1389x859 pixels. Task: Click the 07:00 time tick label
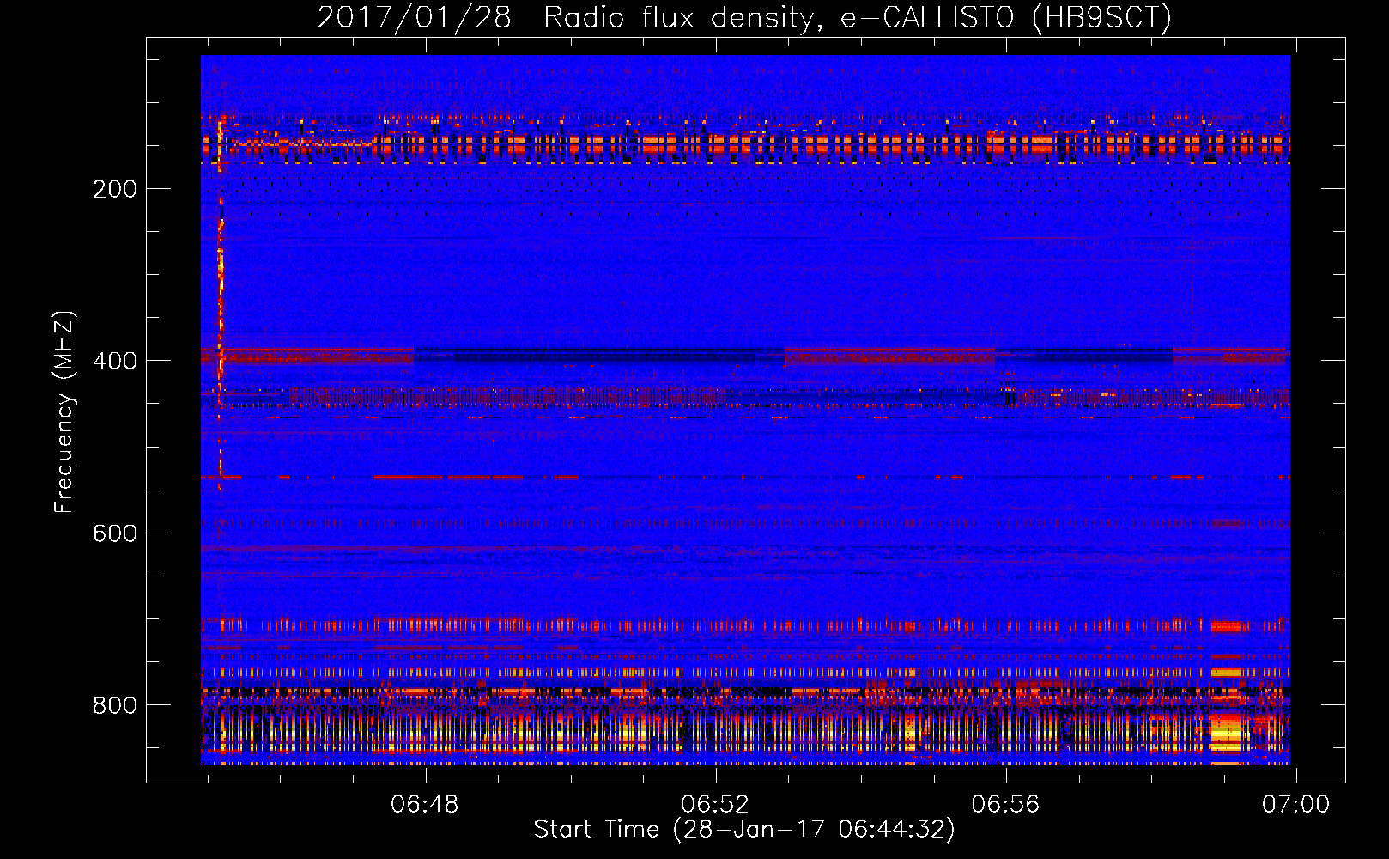1295,805
